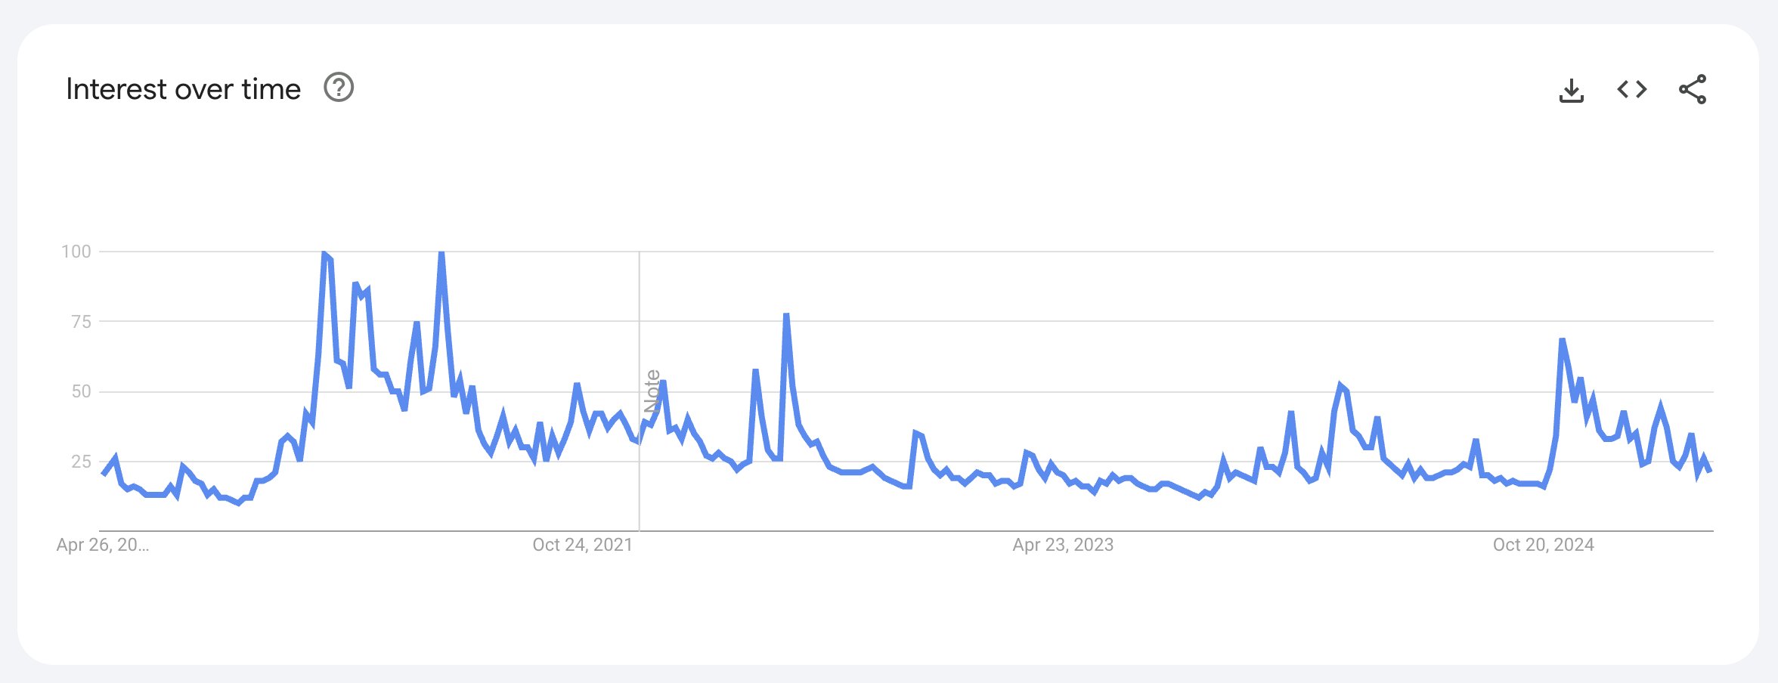Open the embed code icon
The height and width of the screenshot is (683, 1778).
click(x=1631, y=89)
